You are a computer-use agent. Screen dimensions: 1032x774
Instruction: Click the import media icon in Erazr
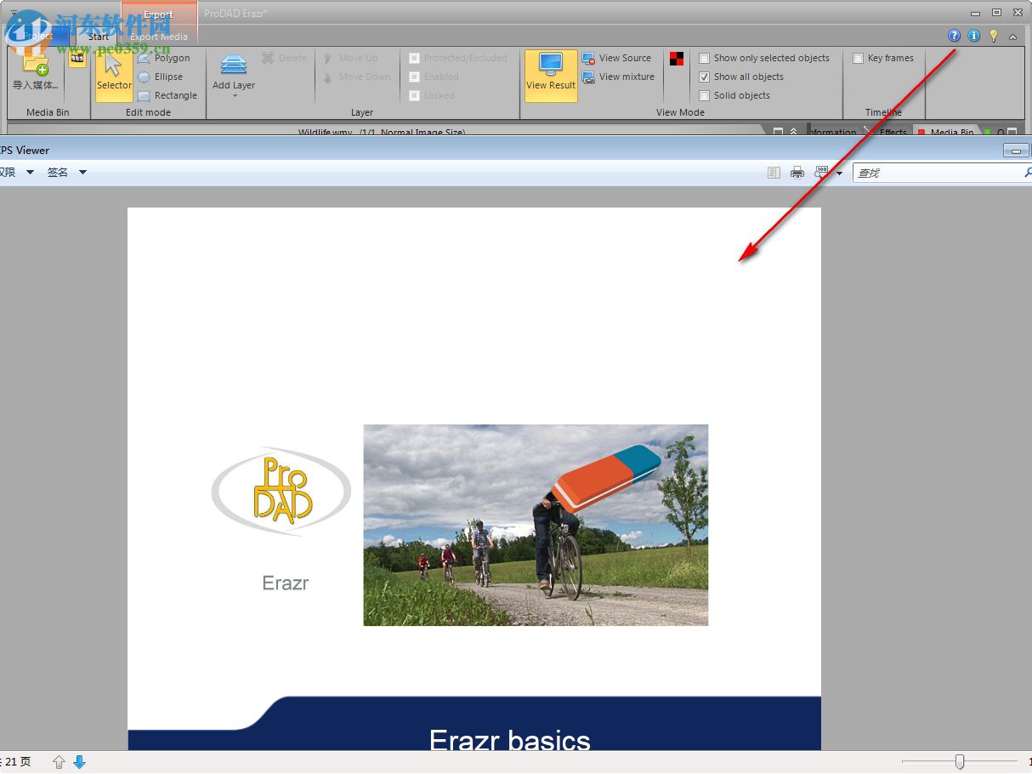pyautogui.click(x=36, y=65)
